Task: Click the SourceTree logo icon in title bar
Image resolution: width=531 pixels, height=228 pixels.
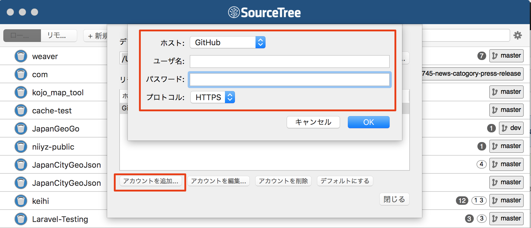Action: [x=234, y=12]
